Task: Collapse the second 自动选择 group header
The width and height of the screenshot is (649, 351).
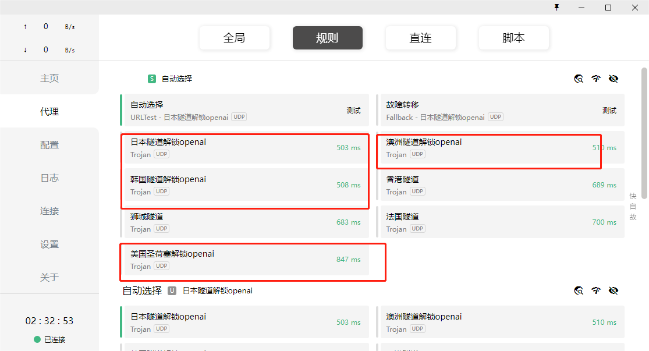Action: point(142,290)
